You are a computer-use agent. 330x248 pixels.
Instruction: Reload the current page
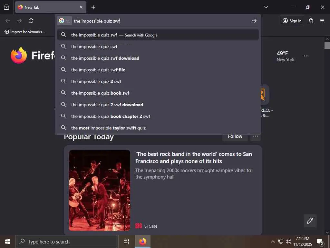click(31, 21)
